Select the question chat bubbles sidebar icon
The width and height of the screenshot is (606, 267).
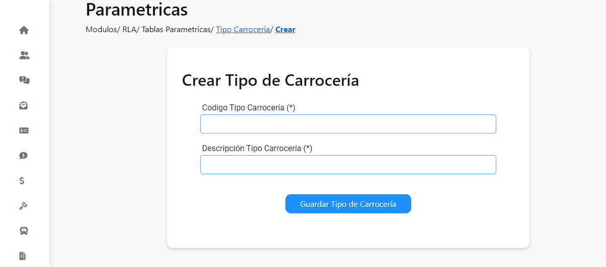click(24, 80)
